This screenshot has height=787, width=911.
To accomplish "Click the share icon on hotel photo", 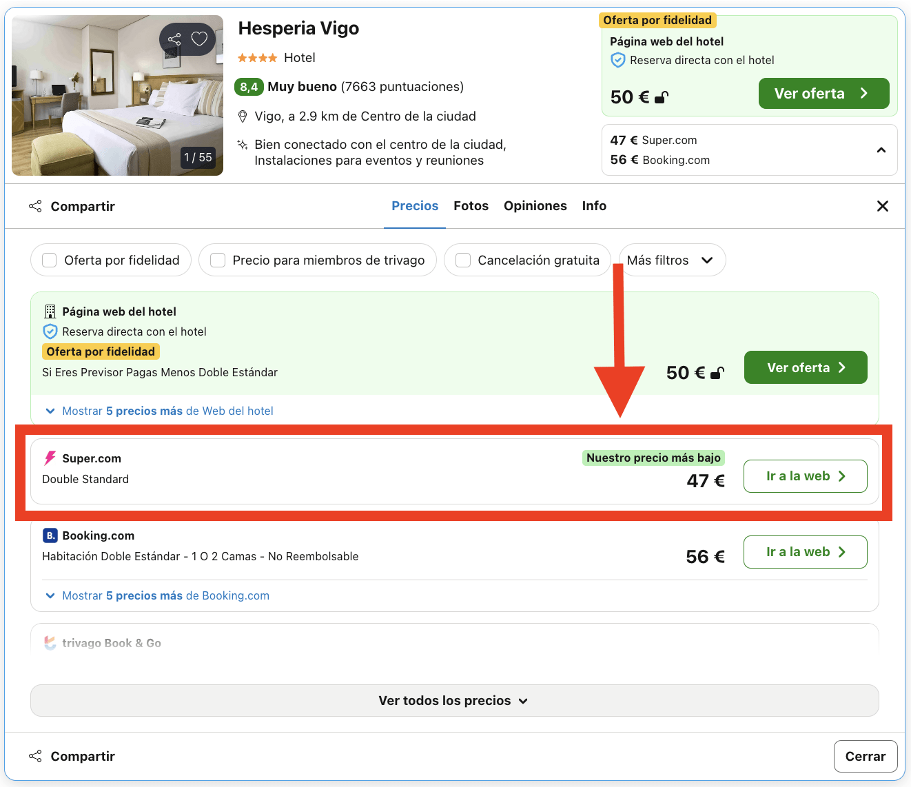I will click(174, 39).
